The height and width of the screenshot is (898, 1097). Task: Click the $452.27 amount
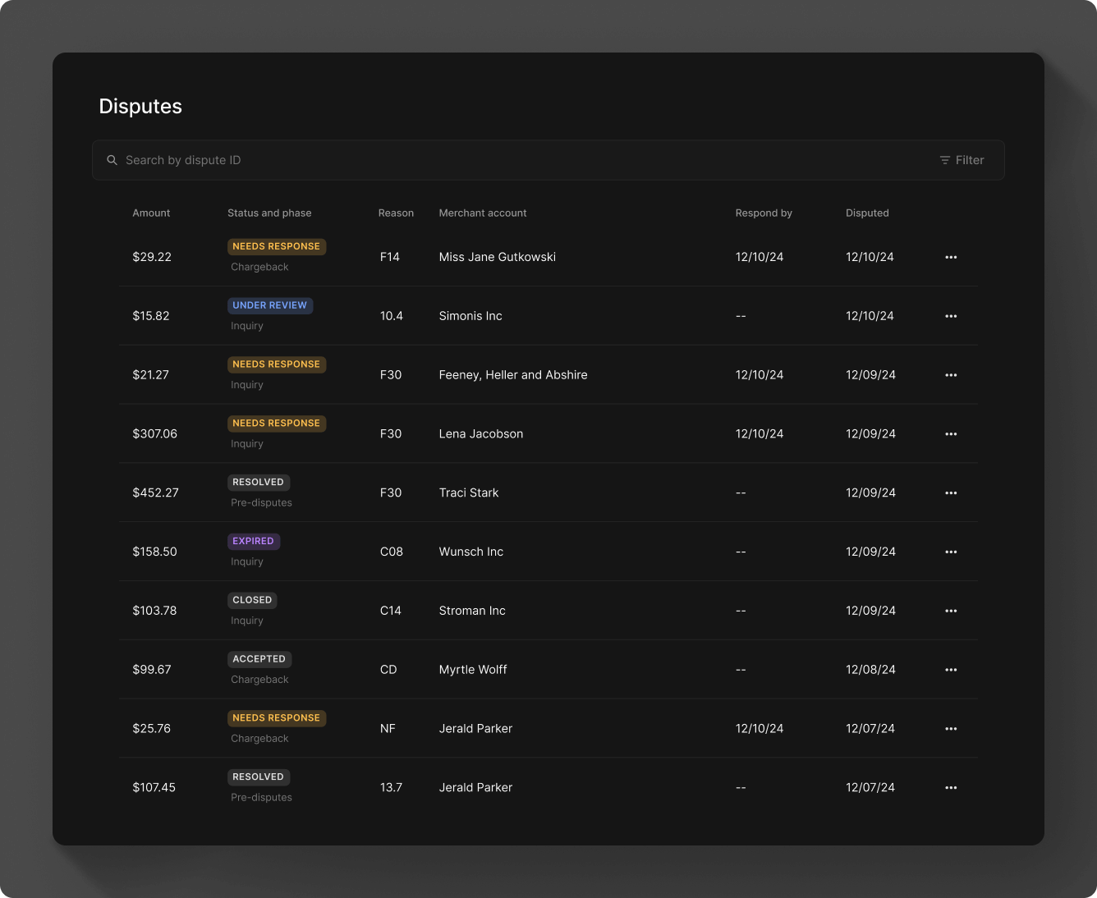[x=156, y=493]
